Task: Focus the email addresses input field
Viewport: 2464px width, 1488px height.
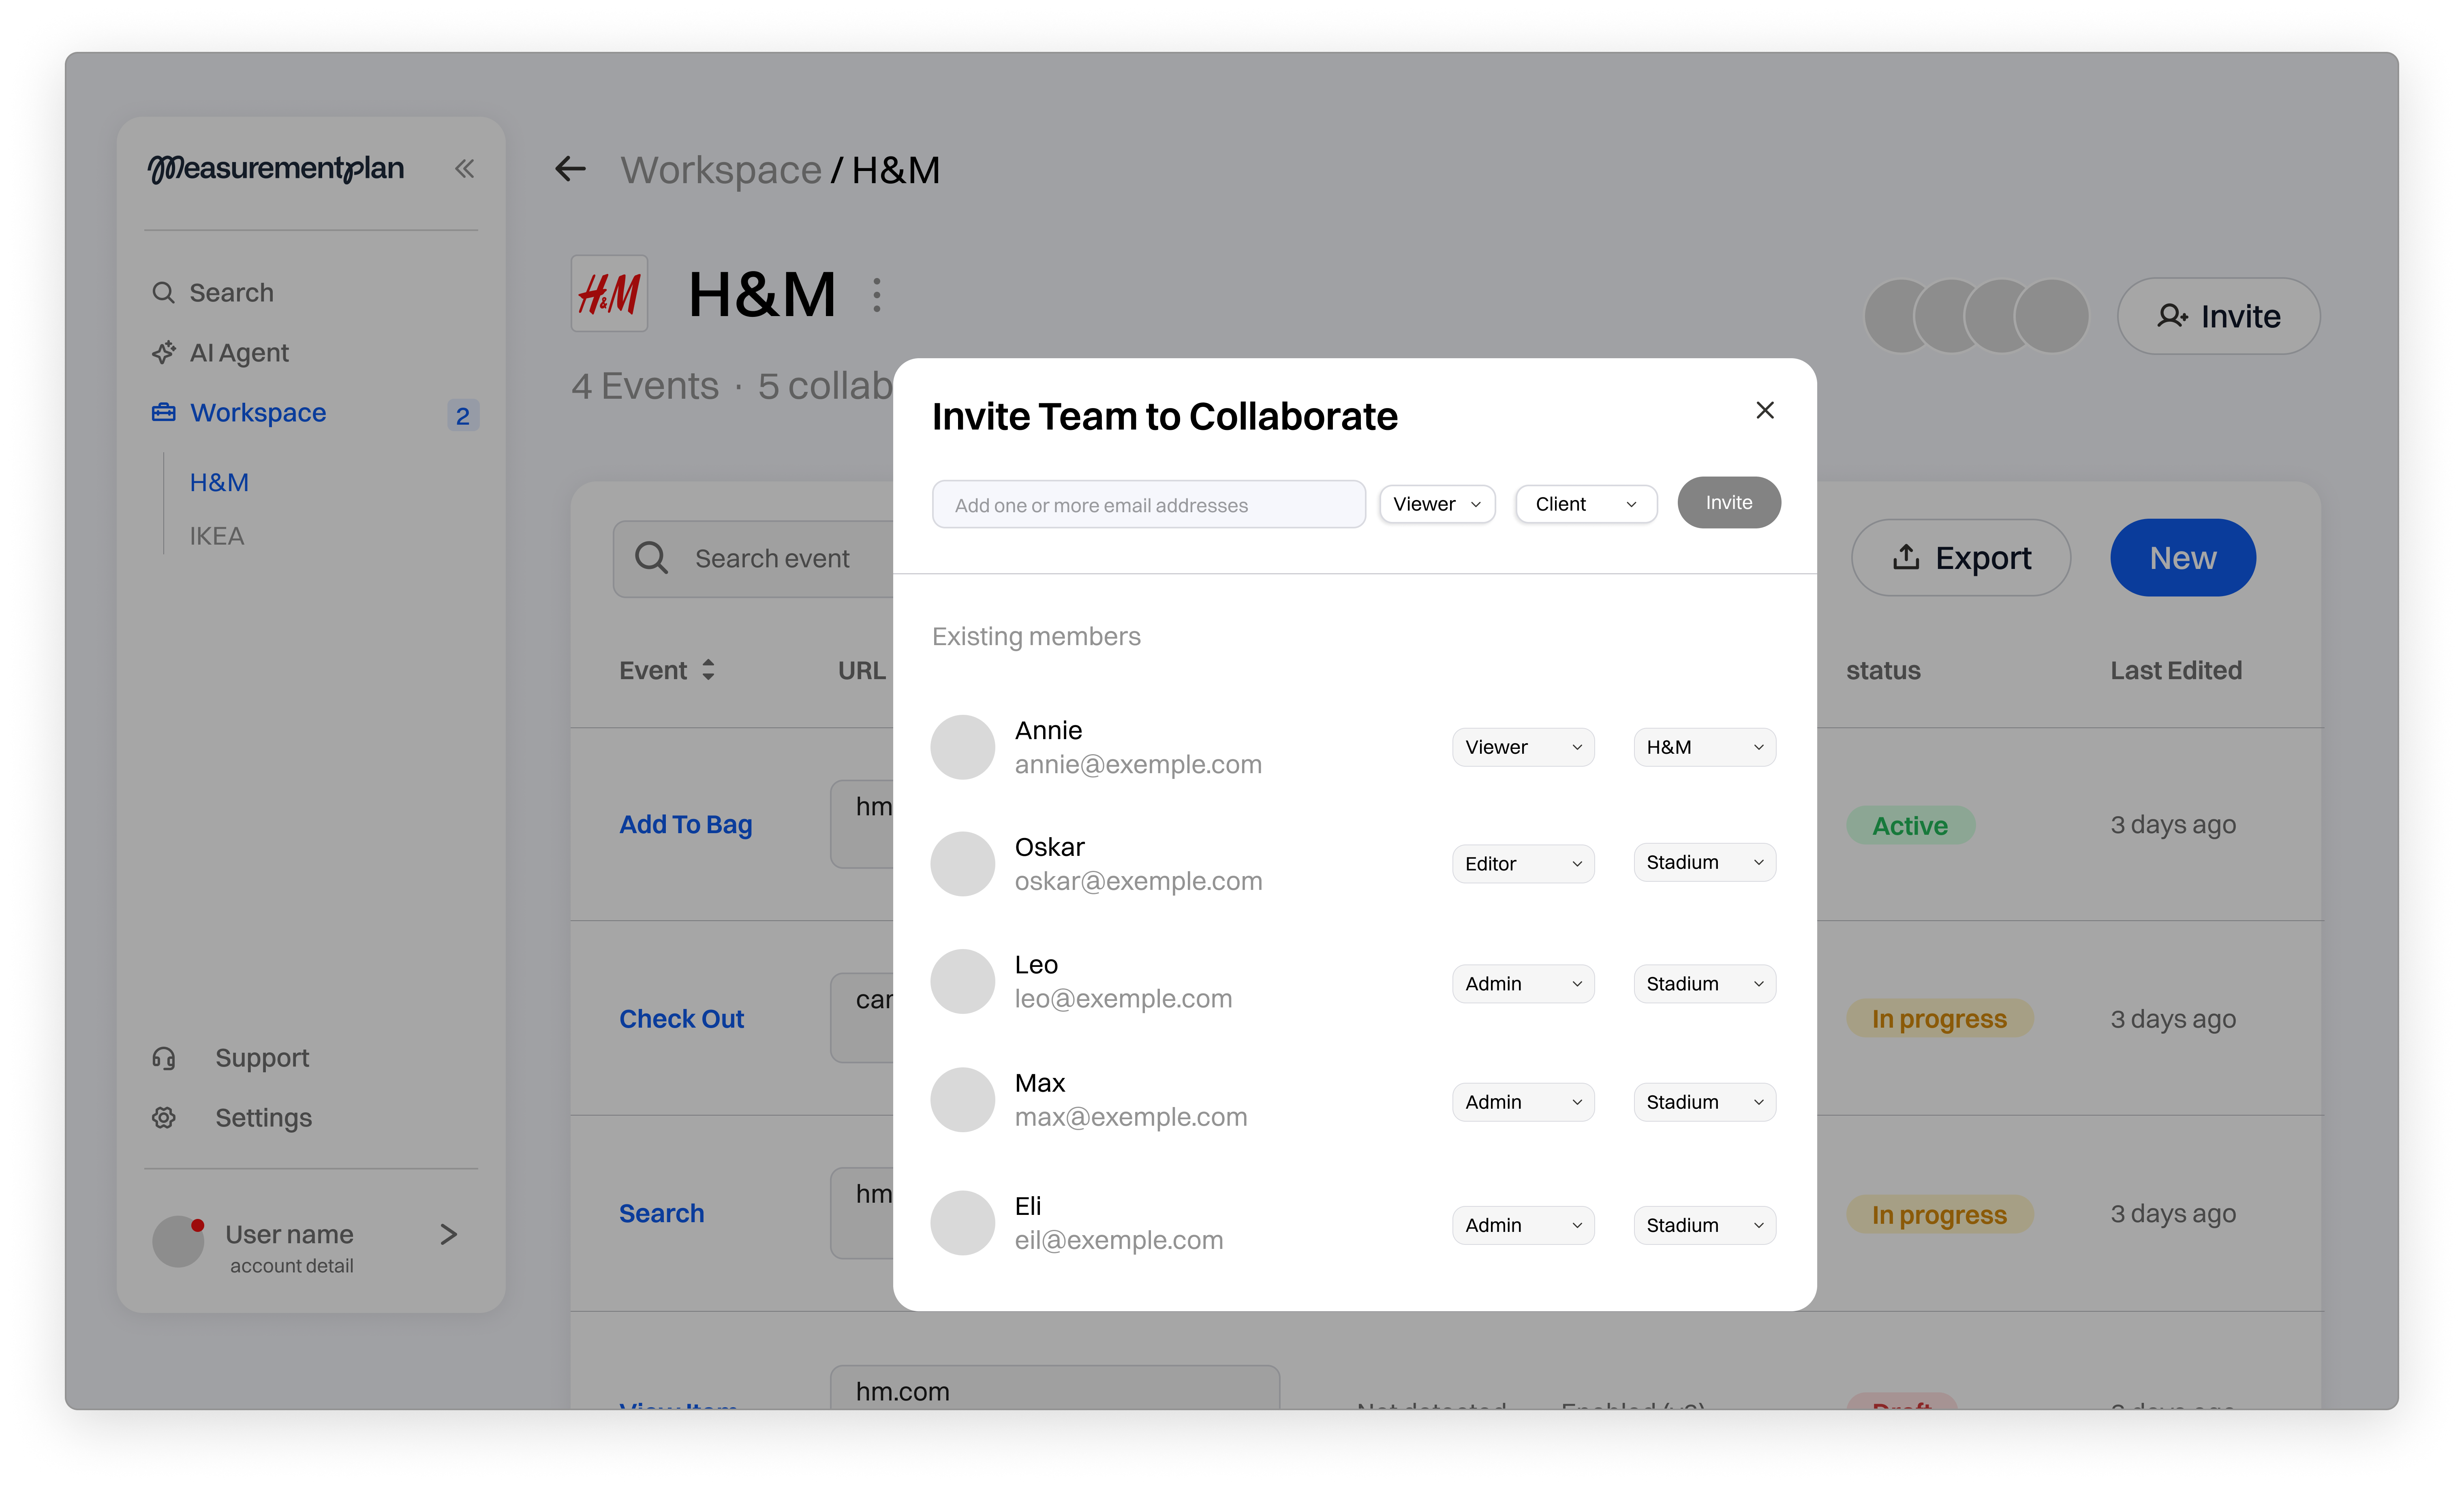Action: 1148,505
